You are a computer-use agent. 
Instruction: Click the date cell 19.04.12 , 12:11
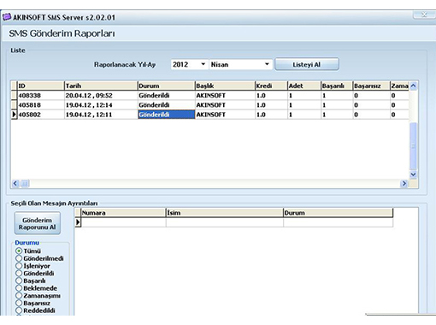click(x=101, y=115)
